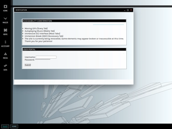This screenshot has height=129, width=172.
Task: Click the teal link button in taskbar
Action: tap(5, 126)
